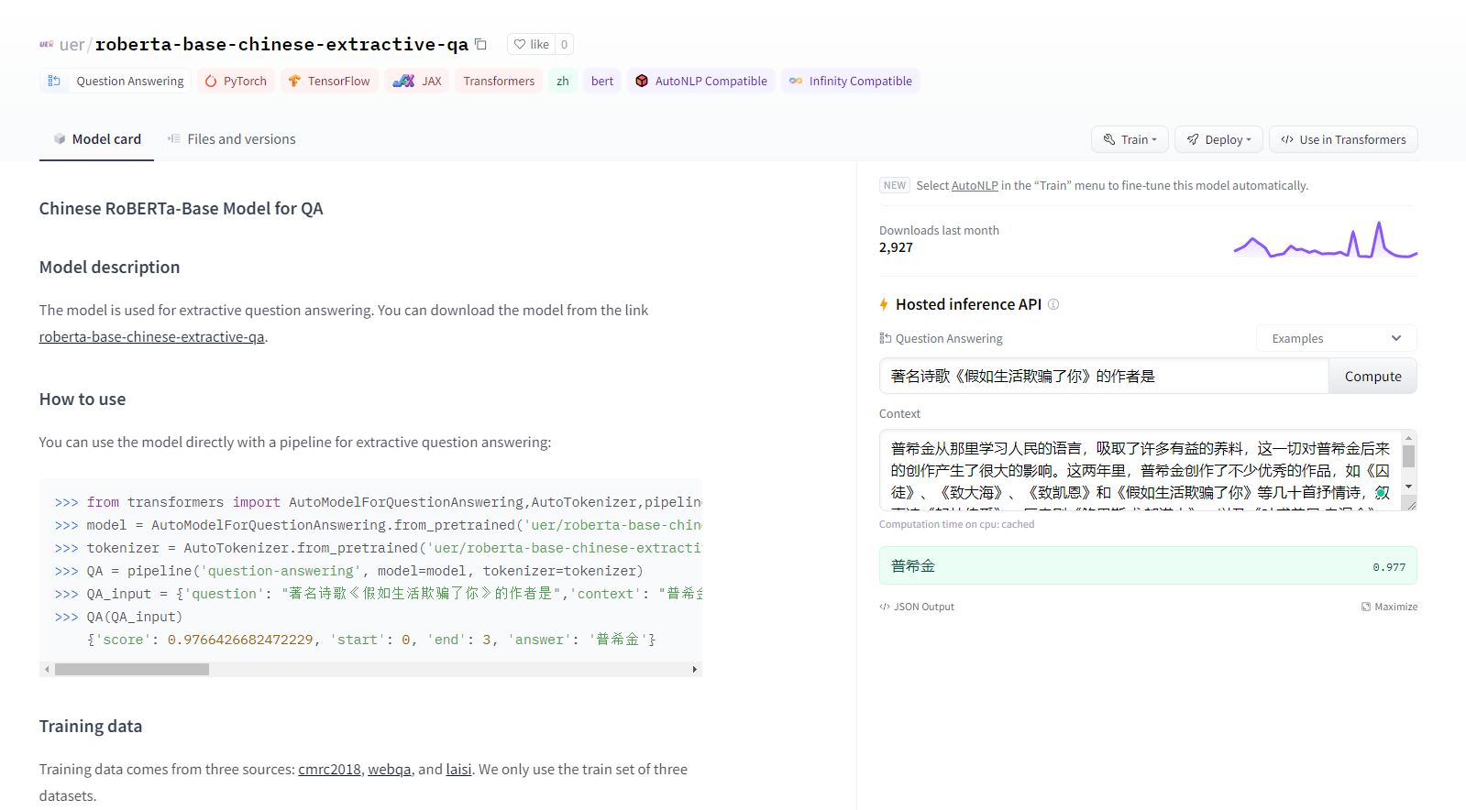The width and height of the screenshot is (1466, 810).
Task: Select Infinity Compatible tag
Action: (851, 81)
